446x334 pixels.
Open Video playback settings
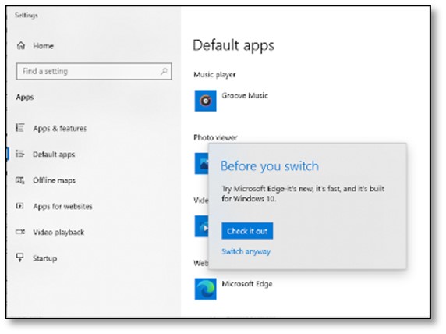[x=58, y=233]
